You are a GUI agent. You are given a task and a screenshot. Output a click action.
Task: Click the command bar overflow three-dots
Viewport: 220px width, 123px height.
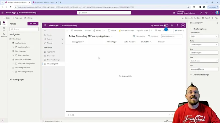click(168, 31)
